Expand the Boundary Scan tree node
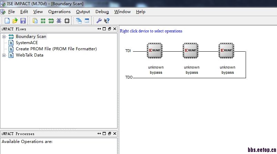 point(4,37)
